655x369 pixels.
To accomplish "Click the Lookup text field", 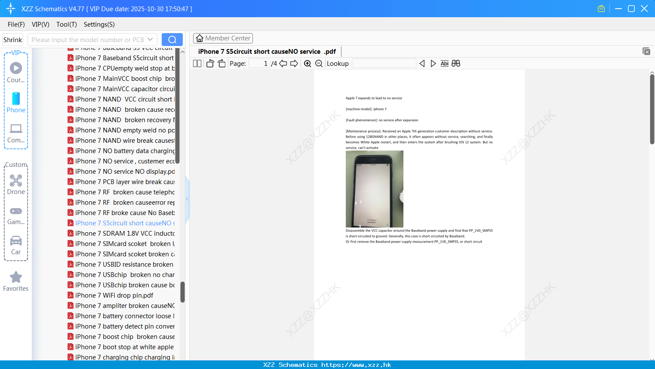I will click(384, 64).
